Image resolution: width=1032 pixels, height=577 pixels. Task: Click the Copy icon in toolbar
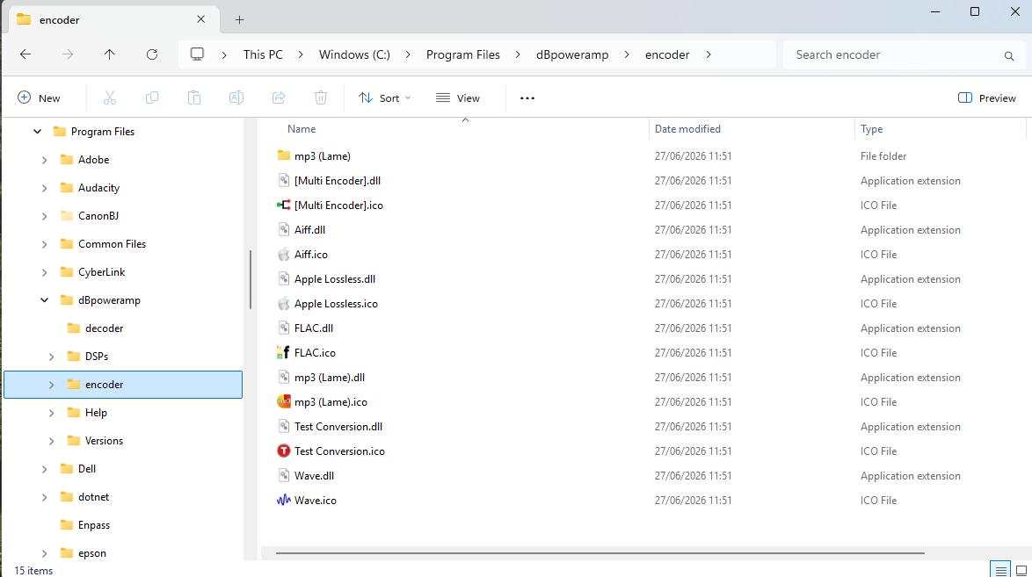(x=152, y=98)
